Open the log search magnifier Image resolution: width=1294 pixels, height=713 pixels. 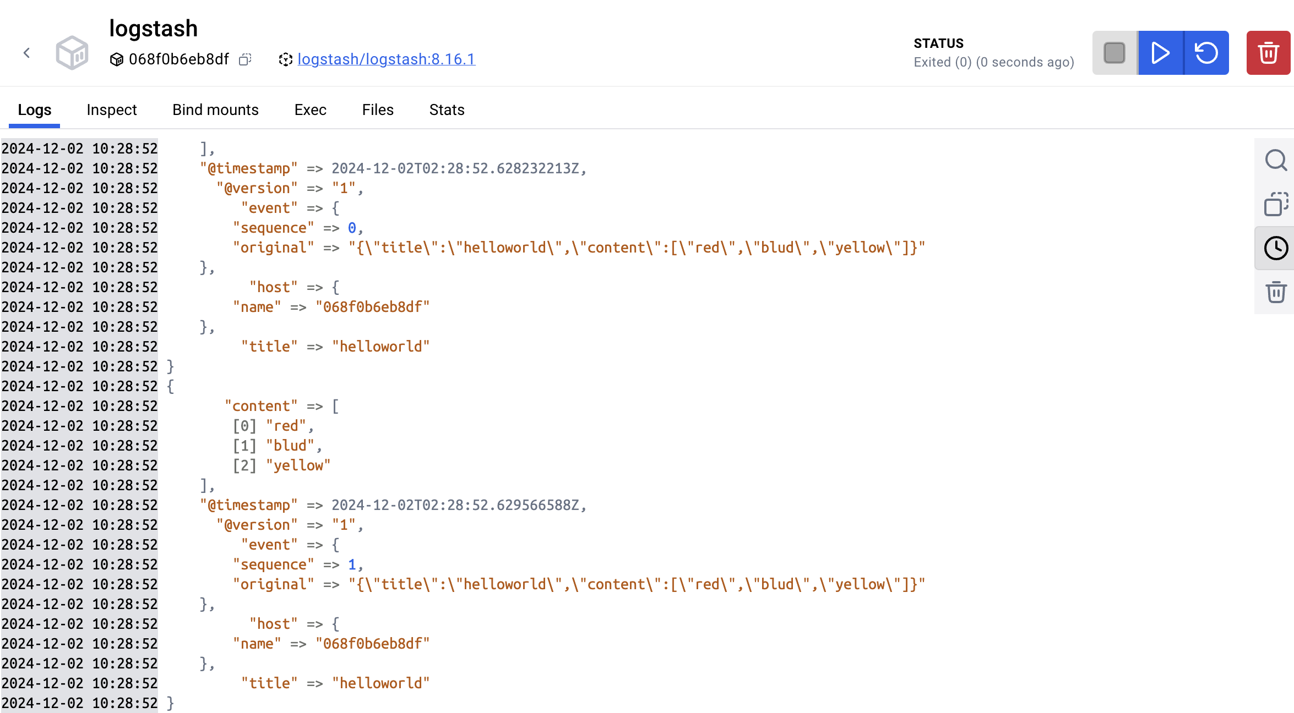(1275, 160)
